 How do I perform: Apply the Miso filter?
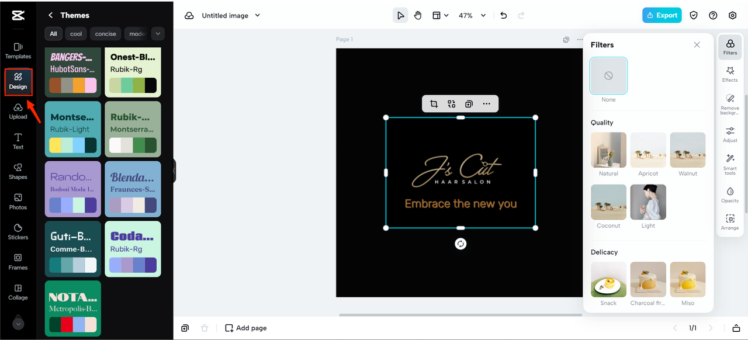[688, 280]
